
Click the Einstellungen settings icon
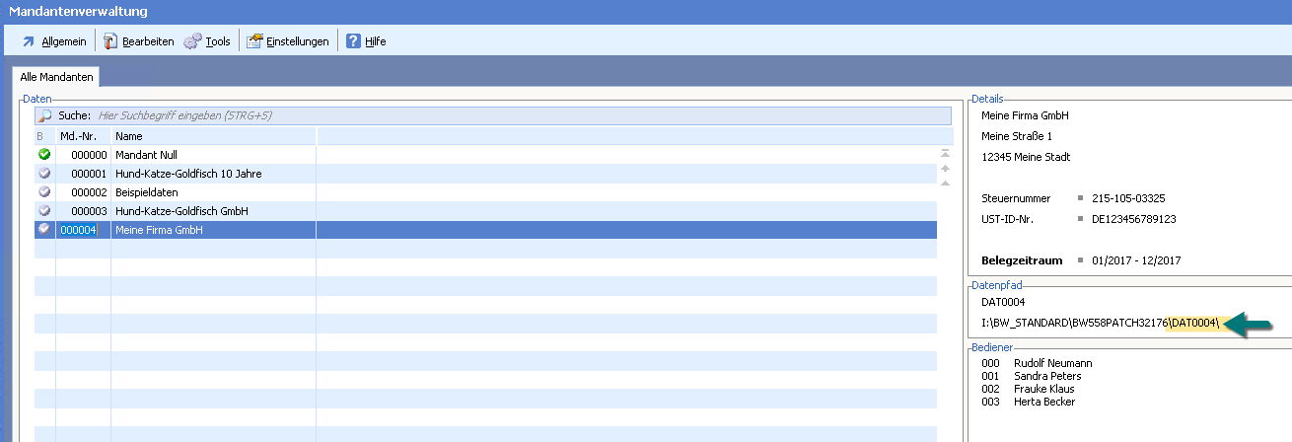pyautogui.click(x=254, y=41)
